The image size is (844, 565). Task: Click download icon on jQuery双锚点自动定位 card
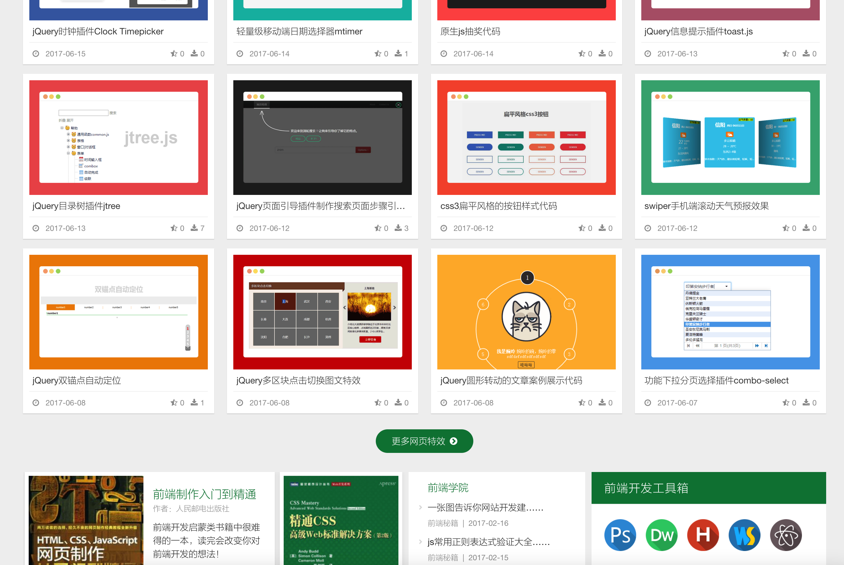(x=194, y=403)
